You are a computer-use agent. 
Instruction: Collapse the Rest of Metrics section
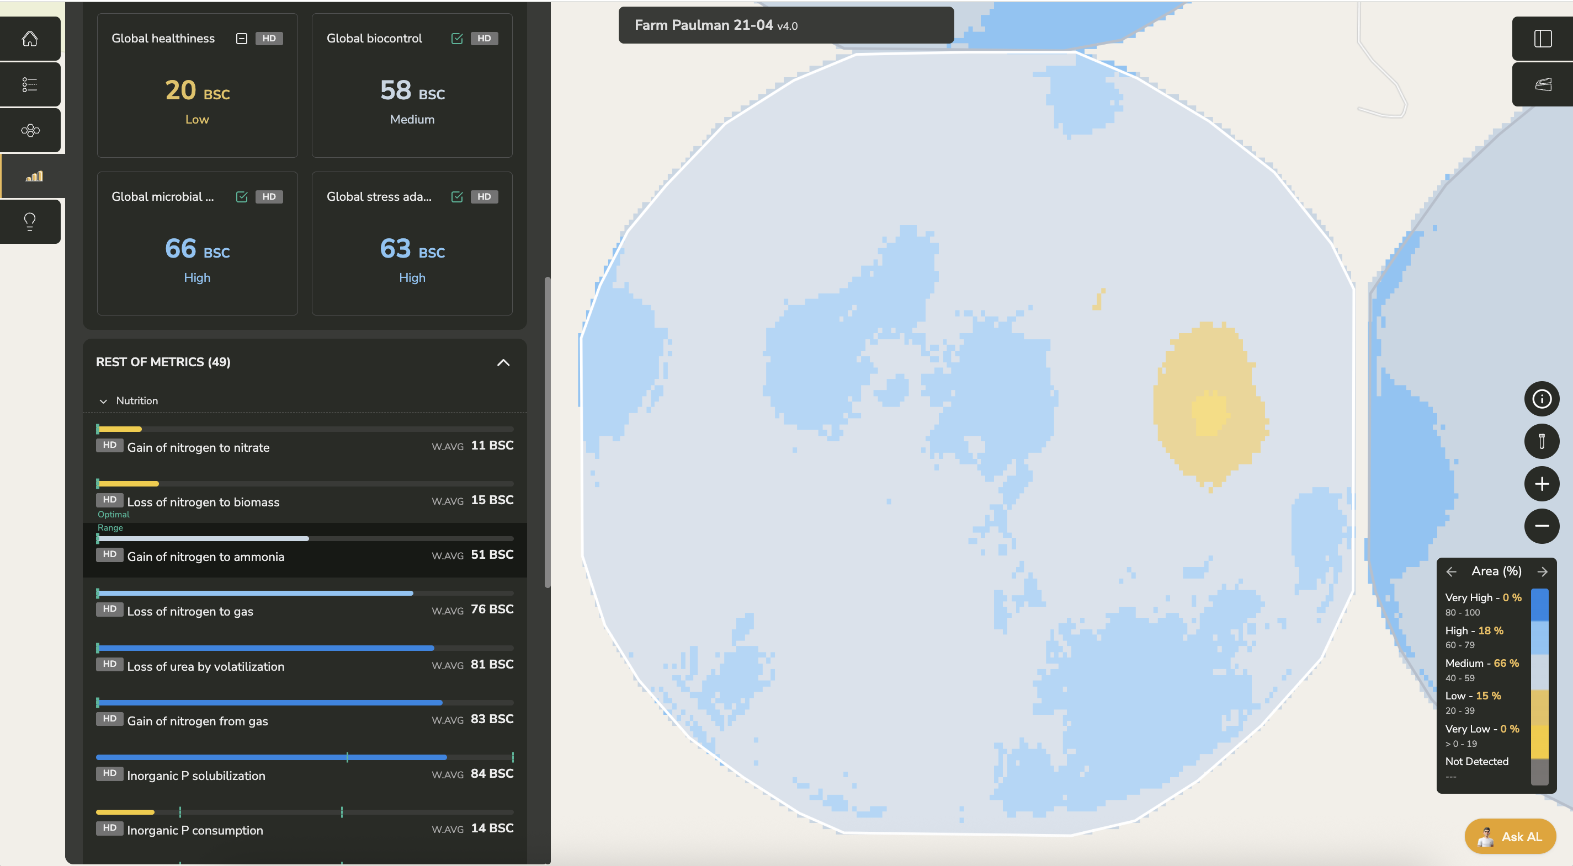coord(503,362)
